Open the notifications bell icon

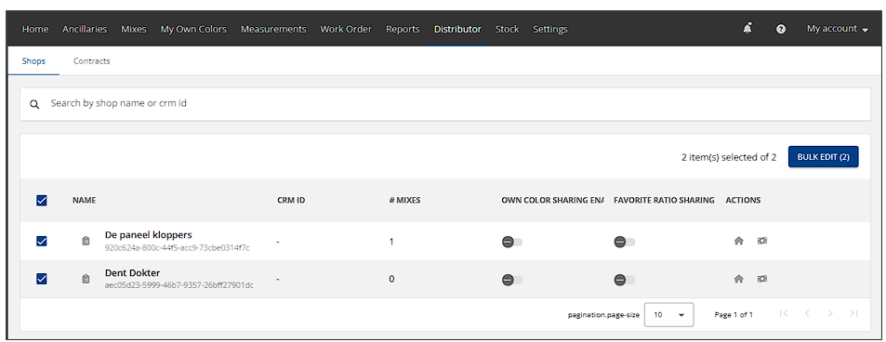click(x=747, y=28)
